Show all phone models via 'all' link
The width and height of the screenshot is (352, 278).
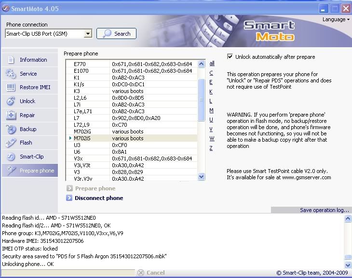(212, 63)
